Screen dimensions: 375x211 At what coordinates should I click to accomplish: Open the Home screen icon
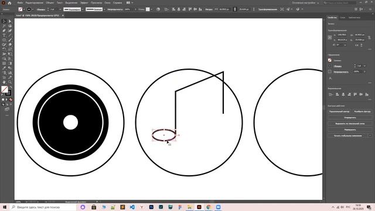(9, 3)
